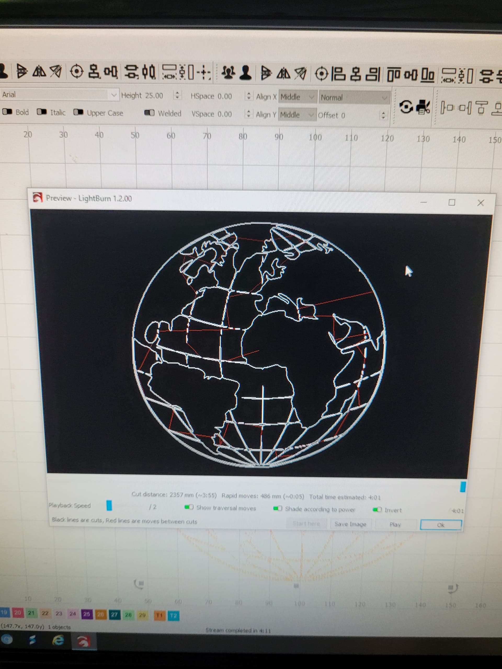The image size is (502, 669).
Task: Click the Align Bottom edges toolbar icon
Action: (x=427, y=76)
